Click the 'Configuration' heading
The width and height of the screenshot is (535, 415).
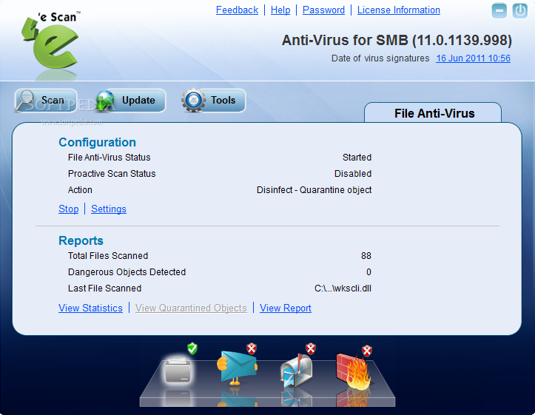(x=97, y=142)
